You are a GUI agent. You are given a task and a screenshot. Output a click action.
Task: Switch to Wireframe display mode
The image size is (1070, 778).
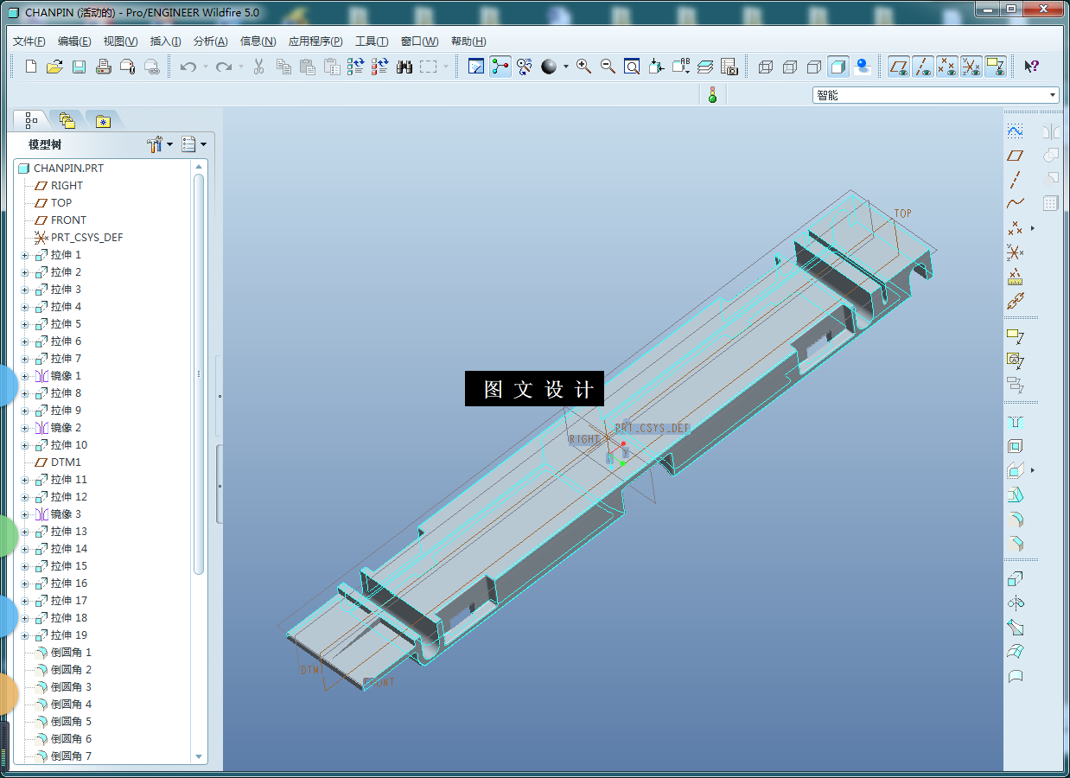point(765,67)
